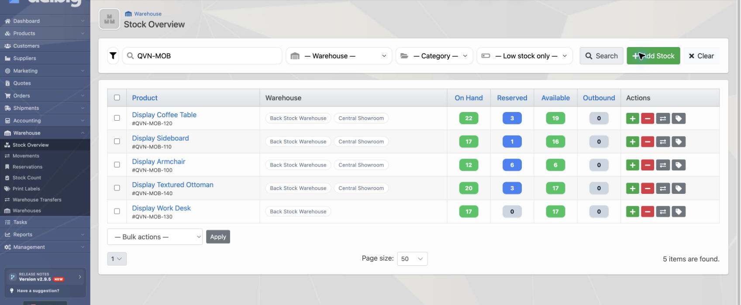Open the page number selector
The image size is (741, 305).
tap(117, 259)
